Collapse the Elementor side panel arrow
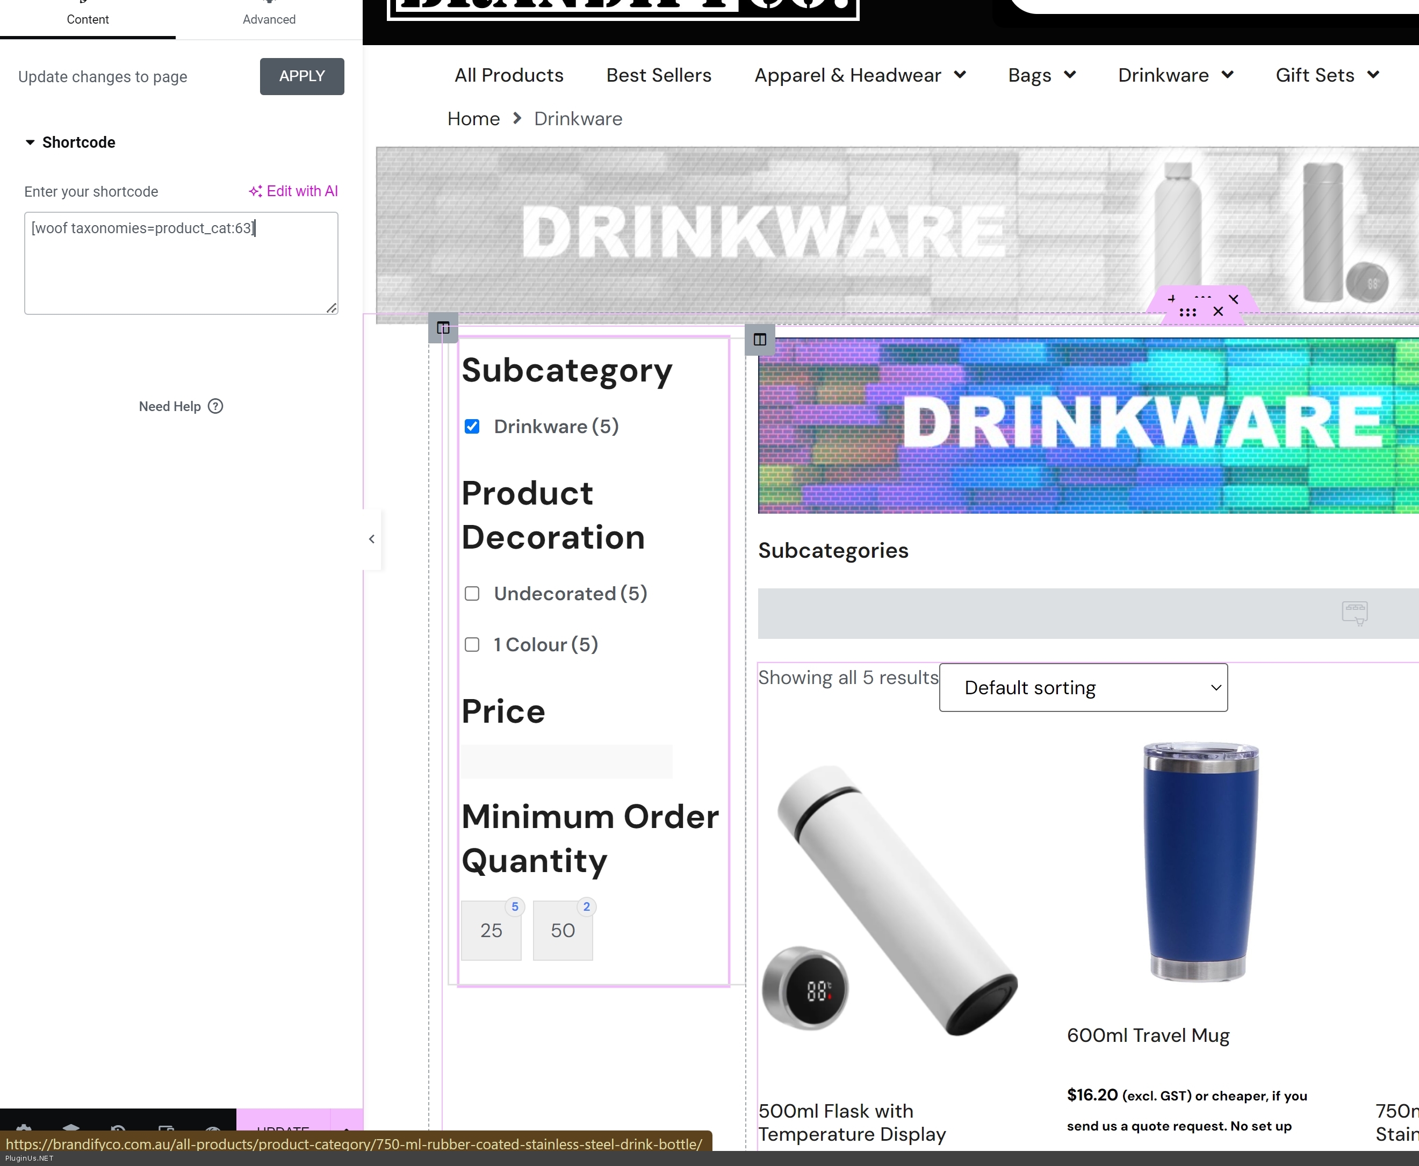The height and width of the screenshot is (1166, 1419). (x=372, y=538)
